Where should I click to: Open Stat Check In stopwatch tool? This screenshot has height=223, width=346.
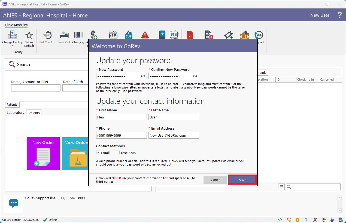coord(47,35)
